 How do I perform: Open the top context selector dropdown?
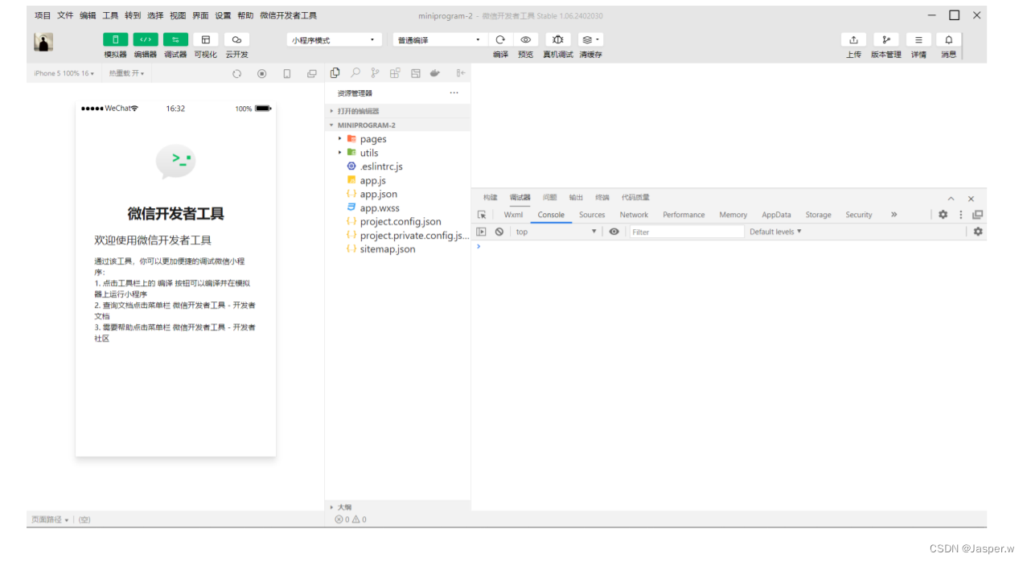(557, 232)
